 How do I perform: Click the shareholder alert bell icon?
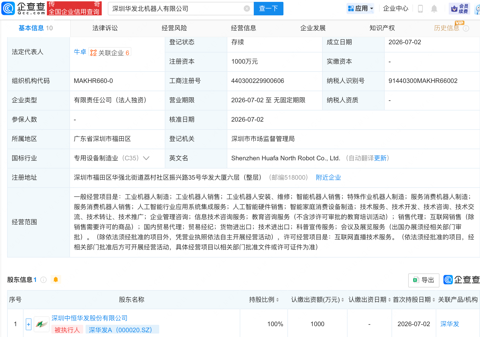(x=56, y=280)
